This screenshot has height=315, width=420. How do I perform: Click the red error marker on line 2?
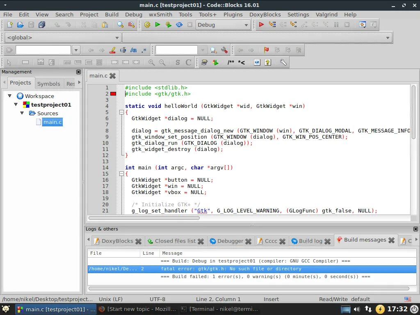(x=113, y=94)
